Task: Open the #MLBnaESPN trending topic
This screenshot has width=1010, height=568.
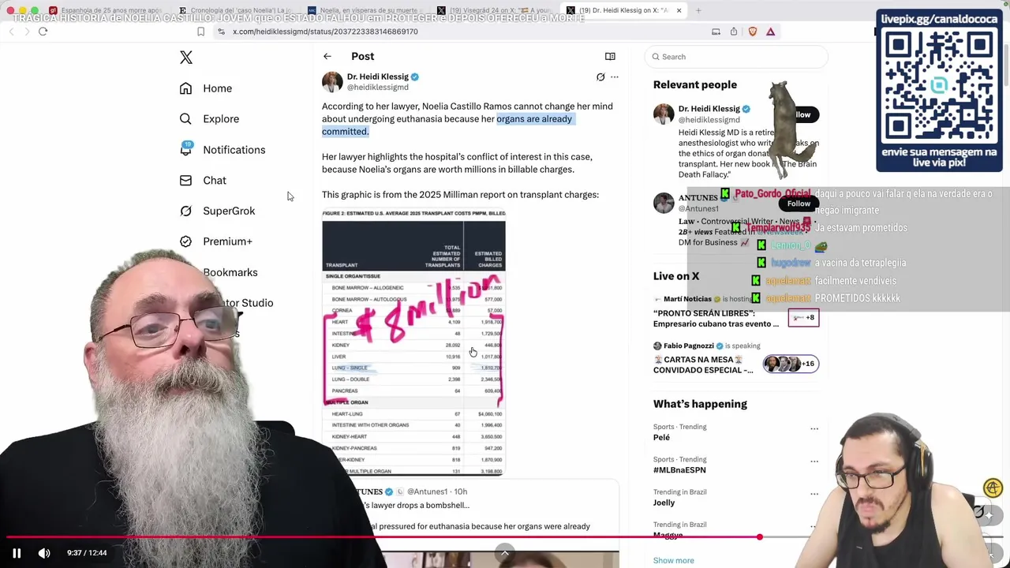Action: [x=679, y=470]
